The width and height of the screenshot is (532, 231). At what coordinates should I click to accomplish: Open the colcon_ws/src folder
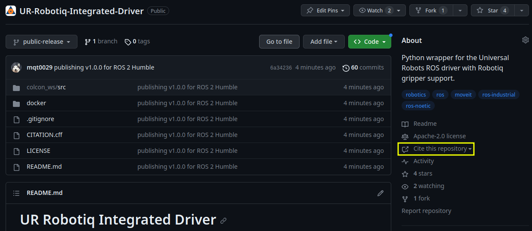tap(46, 87)
